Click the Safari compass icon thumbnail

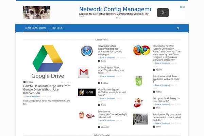point(87,51)
